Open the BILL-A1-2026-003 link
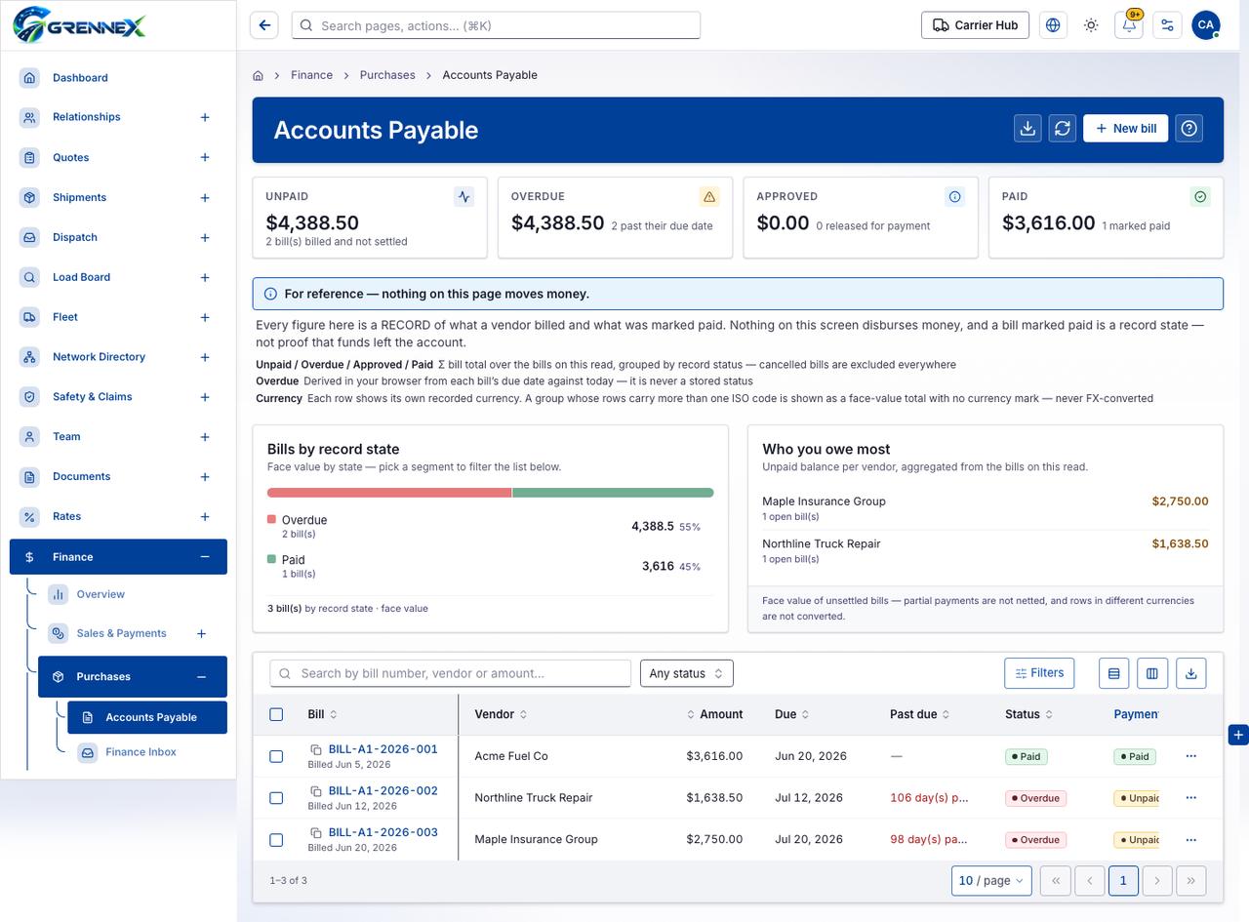1249x922 pixels. coord(383,832)
